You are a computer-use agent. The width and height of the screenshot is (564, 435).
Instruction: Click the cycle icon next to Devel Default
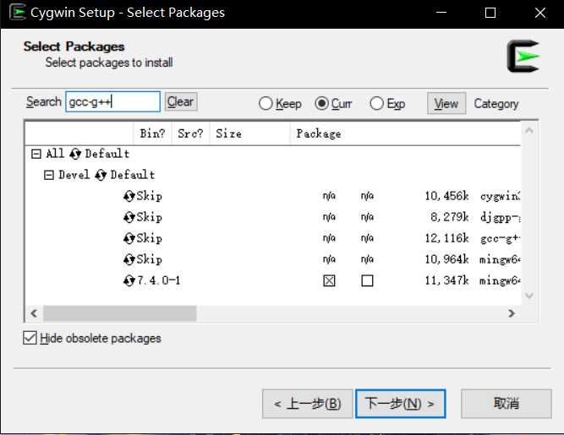[101, 175]
